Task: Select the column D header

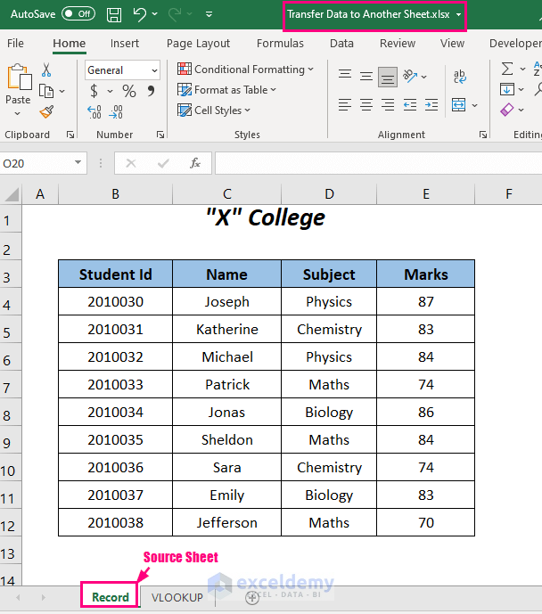Action: (x=329, y=193)
